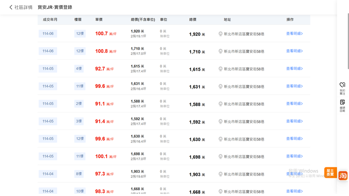Open 查看明細 for the 1,668 萬 row
The image size is (349, 196).
294,192
